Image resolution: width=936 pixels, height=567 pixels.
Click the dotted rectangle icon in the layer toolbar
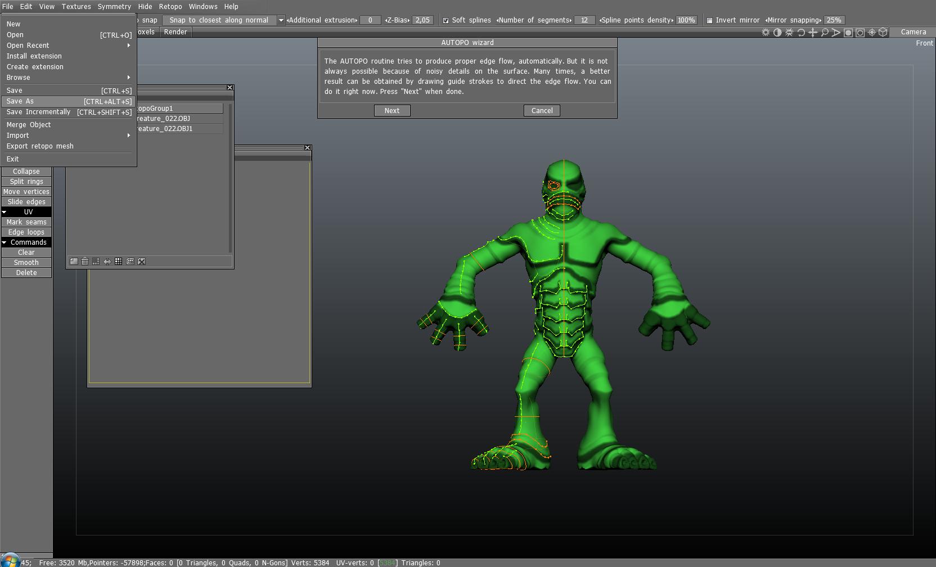click(130, 262)
